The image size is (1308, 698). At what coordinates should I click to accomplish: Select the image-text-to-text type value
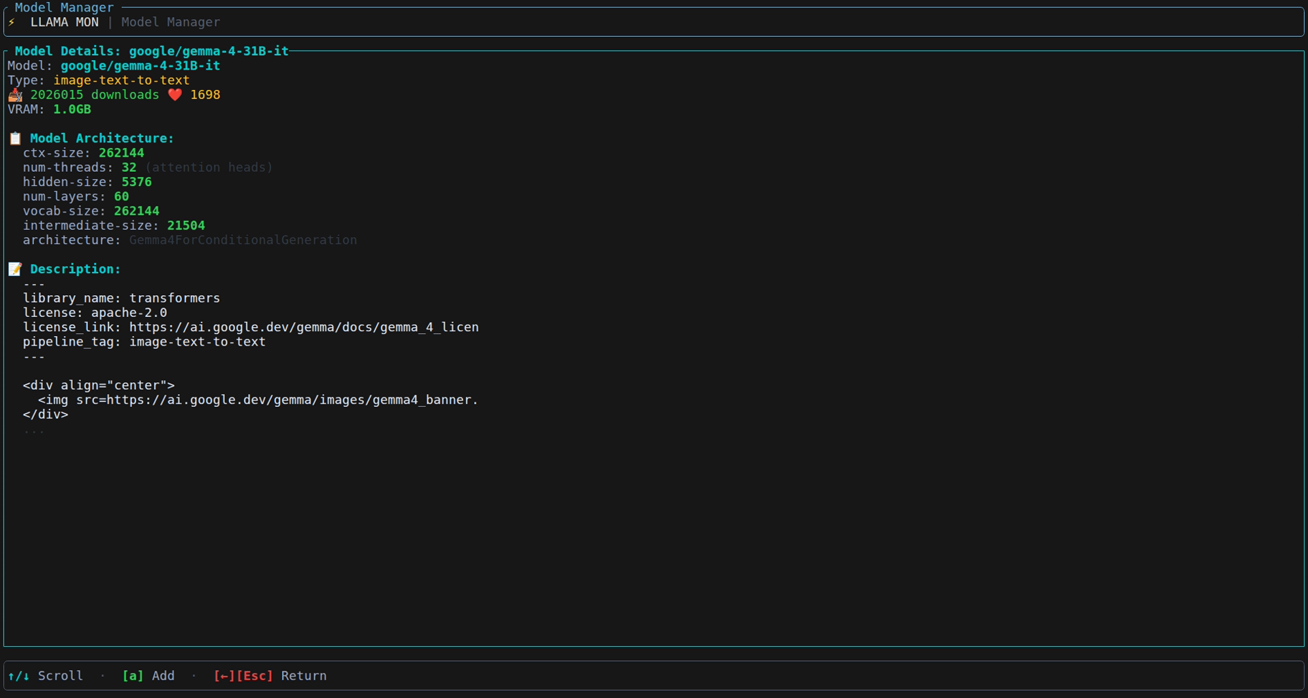point(121,80)
